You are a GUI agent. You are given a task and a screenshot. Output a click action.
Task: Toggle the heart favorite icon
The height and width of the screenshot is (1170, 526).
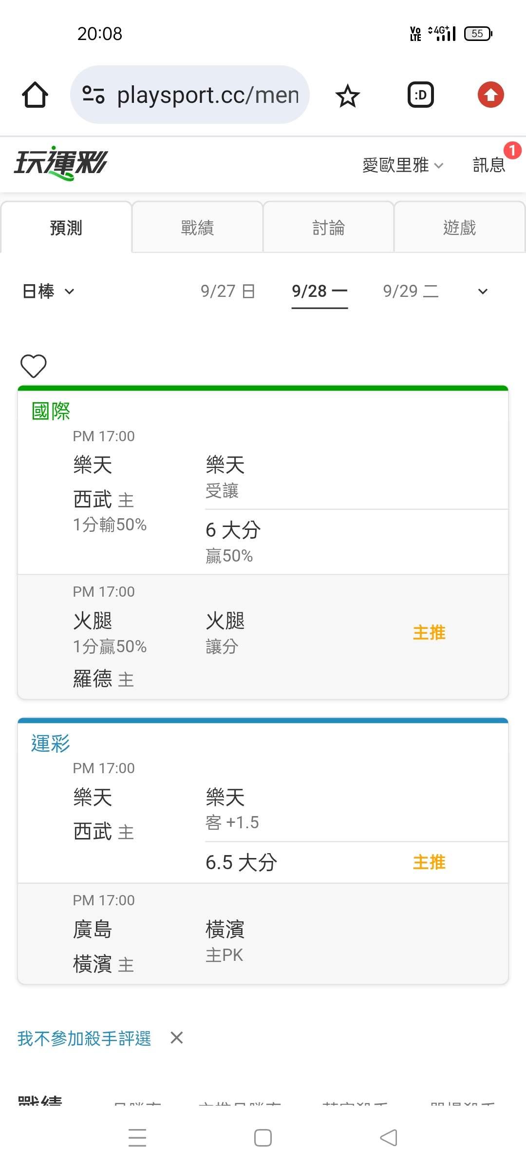tap(33, 366)
